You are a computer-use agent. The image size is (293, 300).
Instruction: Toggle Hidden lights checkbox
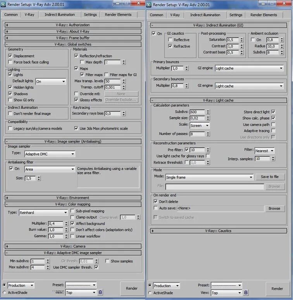pyautogui.click(x=10, y=87)
